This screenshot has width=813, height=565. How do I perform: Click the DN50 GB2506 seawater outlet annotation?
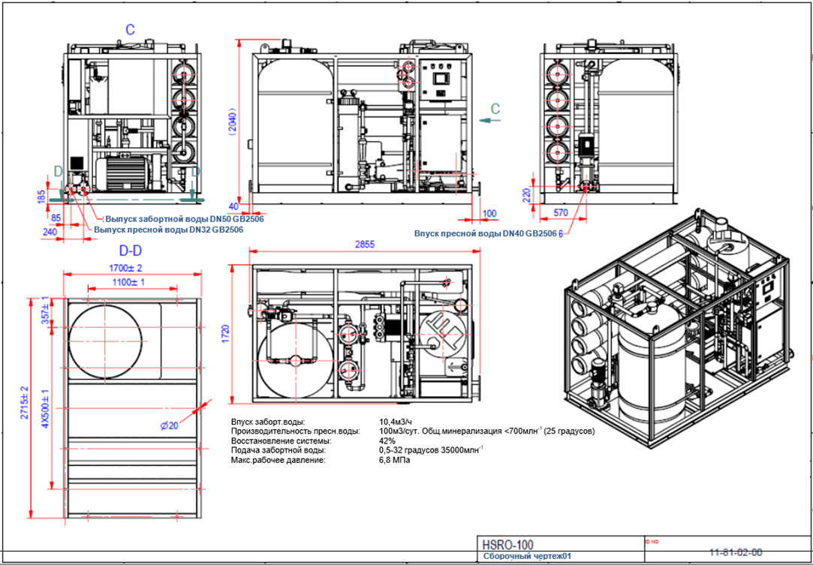click(x=184, y=218)
